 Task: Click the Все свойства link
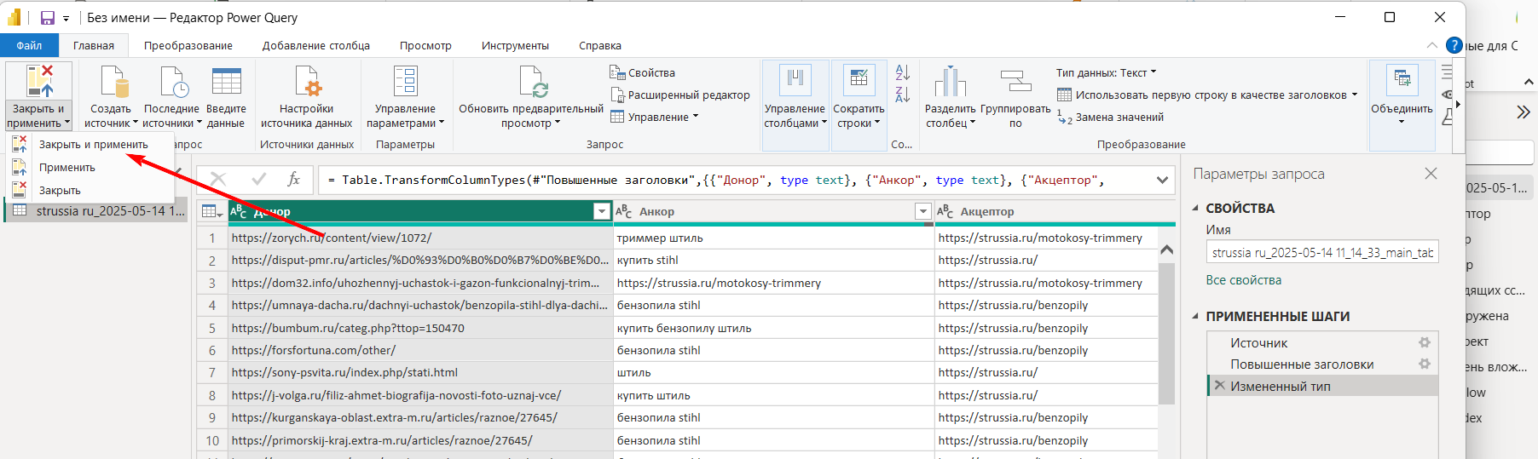pyautogui.click(x=1243, y=280)
